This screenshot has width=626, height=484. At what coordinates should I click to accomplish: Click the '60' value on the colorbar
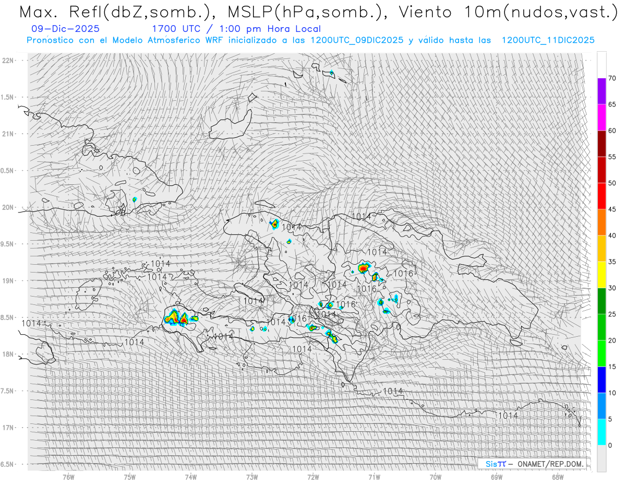click(612, 131)
